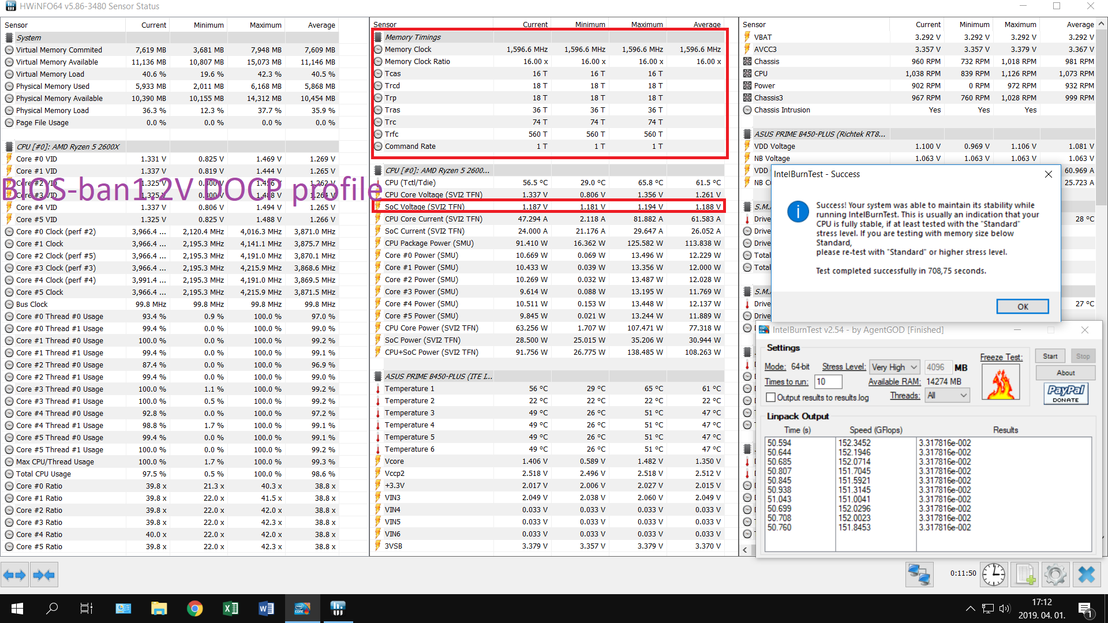Click the Freeze Test label
1108x623 pixels.
point(1001,357)
